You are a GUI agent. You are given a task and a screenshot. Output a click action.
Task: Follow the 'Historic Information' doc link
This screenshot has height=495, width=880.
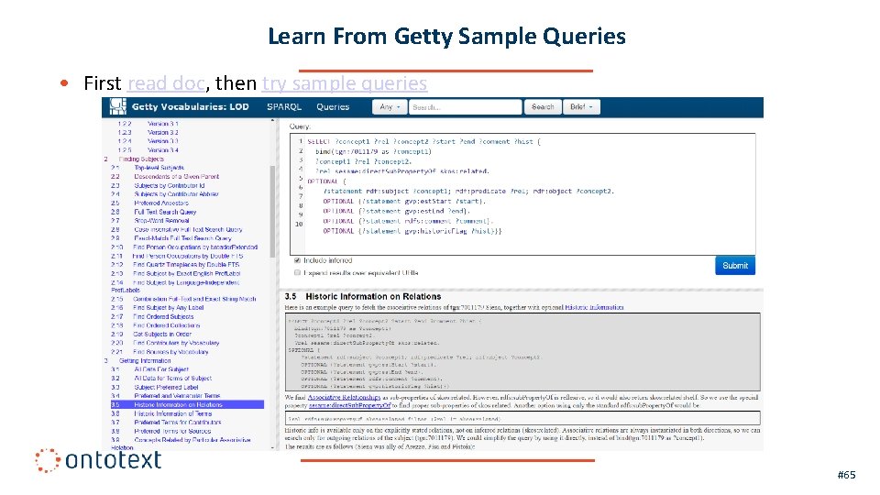594,308
